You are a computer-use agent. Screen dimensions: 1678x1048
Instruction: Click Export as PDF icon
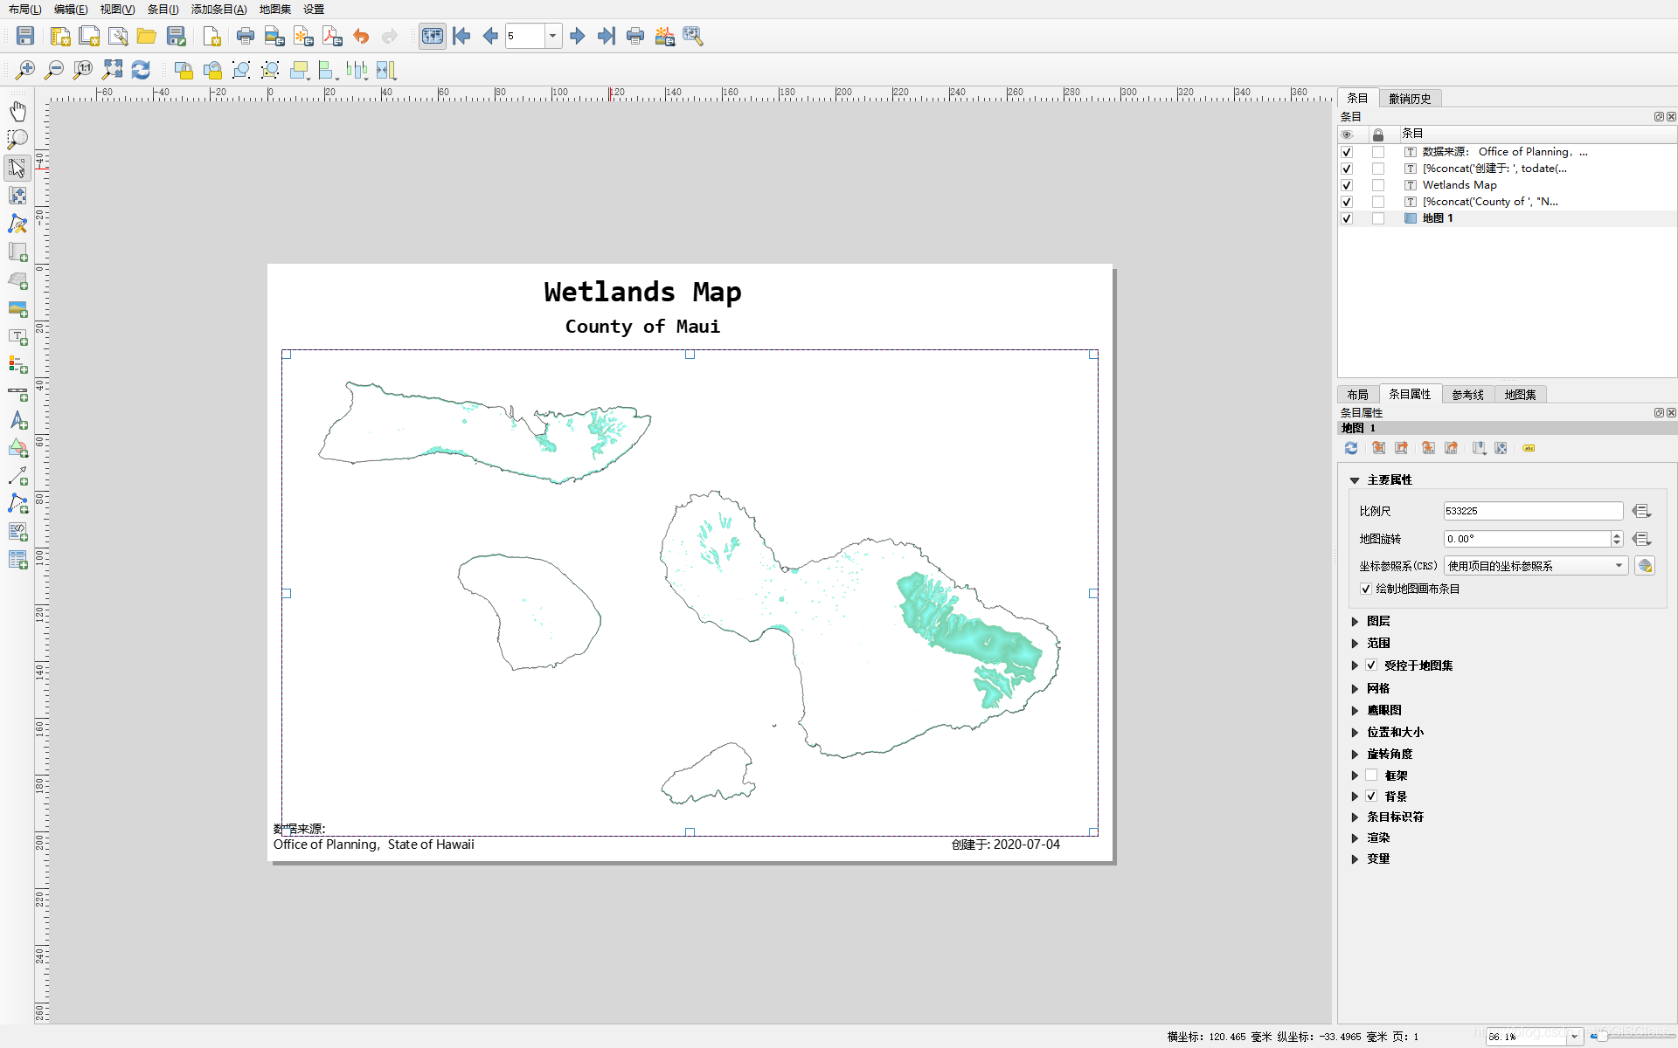tap(332, 36)
